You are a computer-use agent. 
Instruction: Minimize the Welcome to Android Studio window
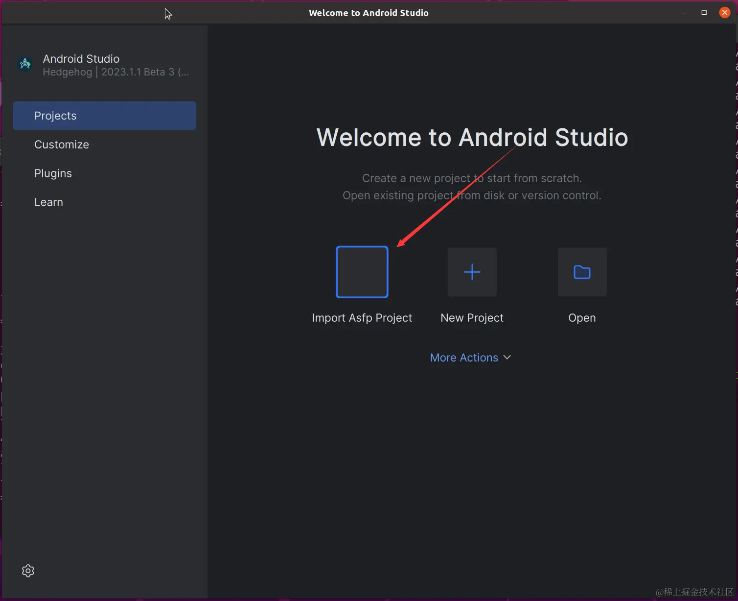tap(683, 13)
